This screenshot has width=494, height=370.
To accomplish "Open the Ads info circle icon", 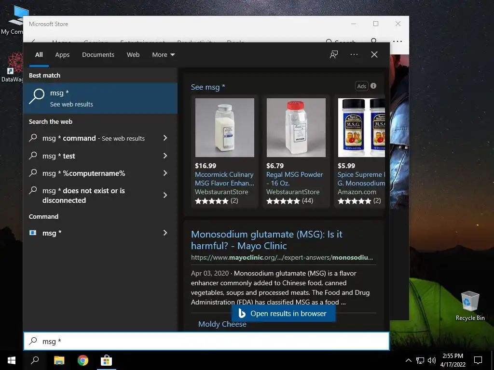I will click(373, 86).
